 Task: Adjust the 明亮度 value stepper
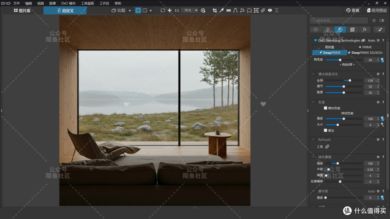click(378, 60)
